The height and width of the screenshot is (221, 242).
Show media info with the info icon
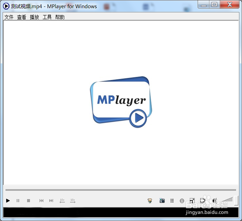[182, 201]
